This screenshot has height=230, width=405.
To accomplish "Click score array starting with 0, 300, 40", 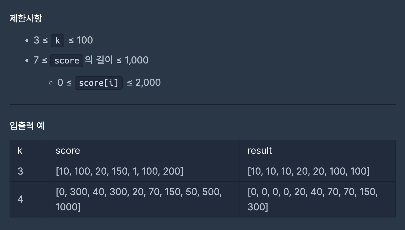I will click(x=139, y=199).
